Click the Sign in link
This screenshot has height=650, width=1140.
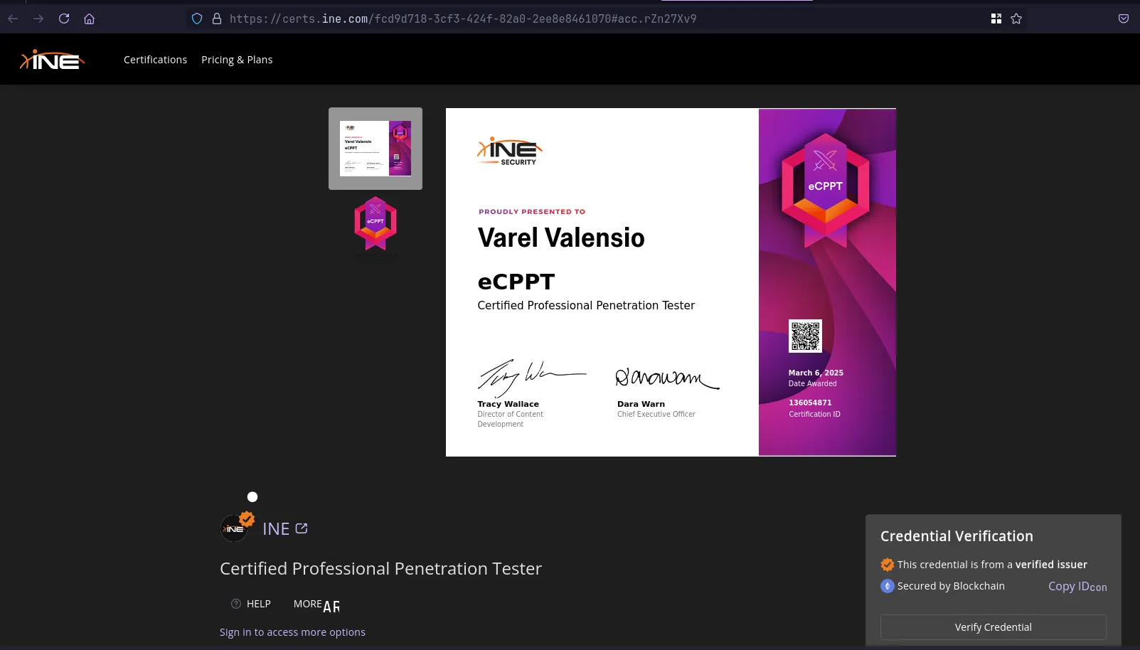pos(235,632)
